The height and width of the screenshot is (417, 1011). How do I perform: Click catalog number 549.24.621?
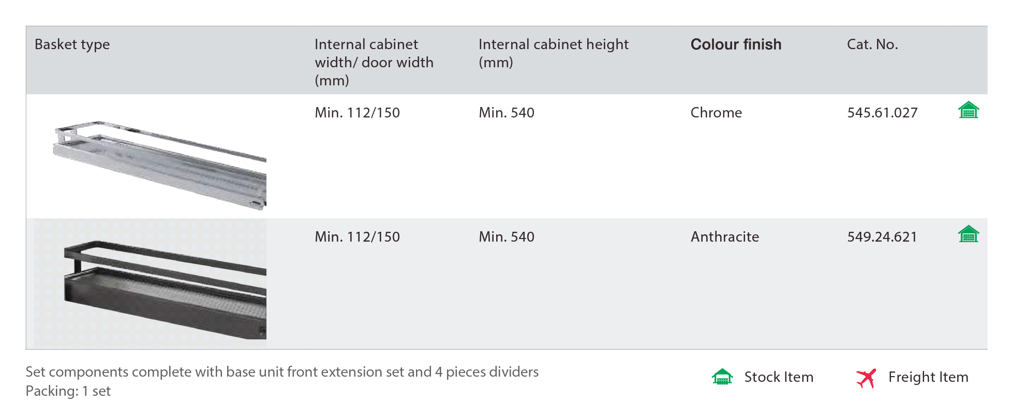click(x=882, y=237)
